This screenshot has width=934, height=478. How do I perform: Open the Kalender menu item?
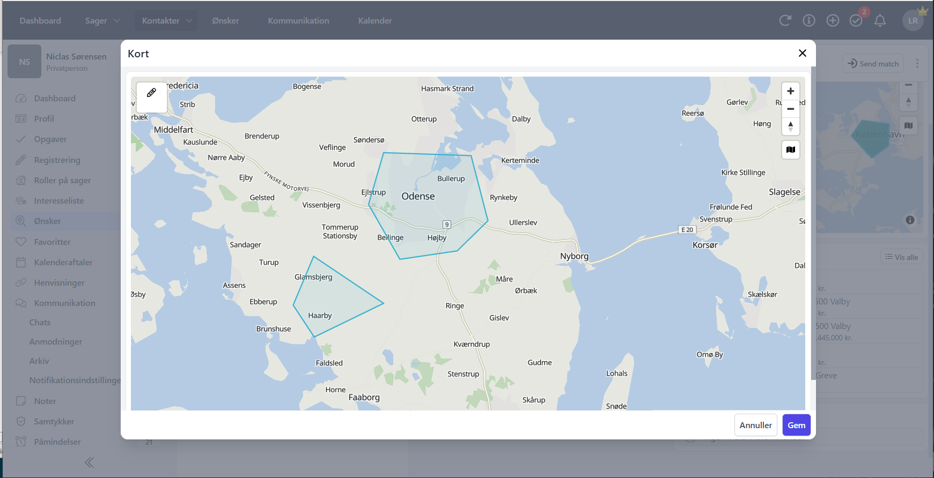375,21
